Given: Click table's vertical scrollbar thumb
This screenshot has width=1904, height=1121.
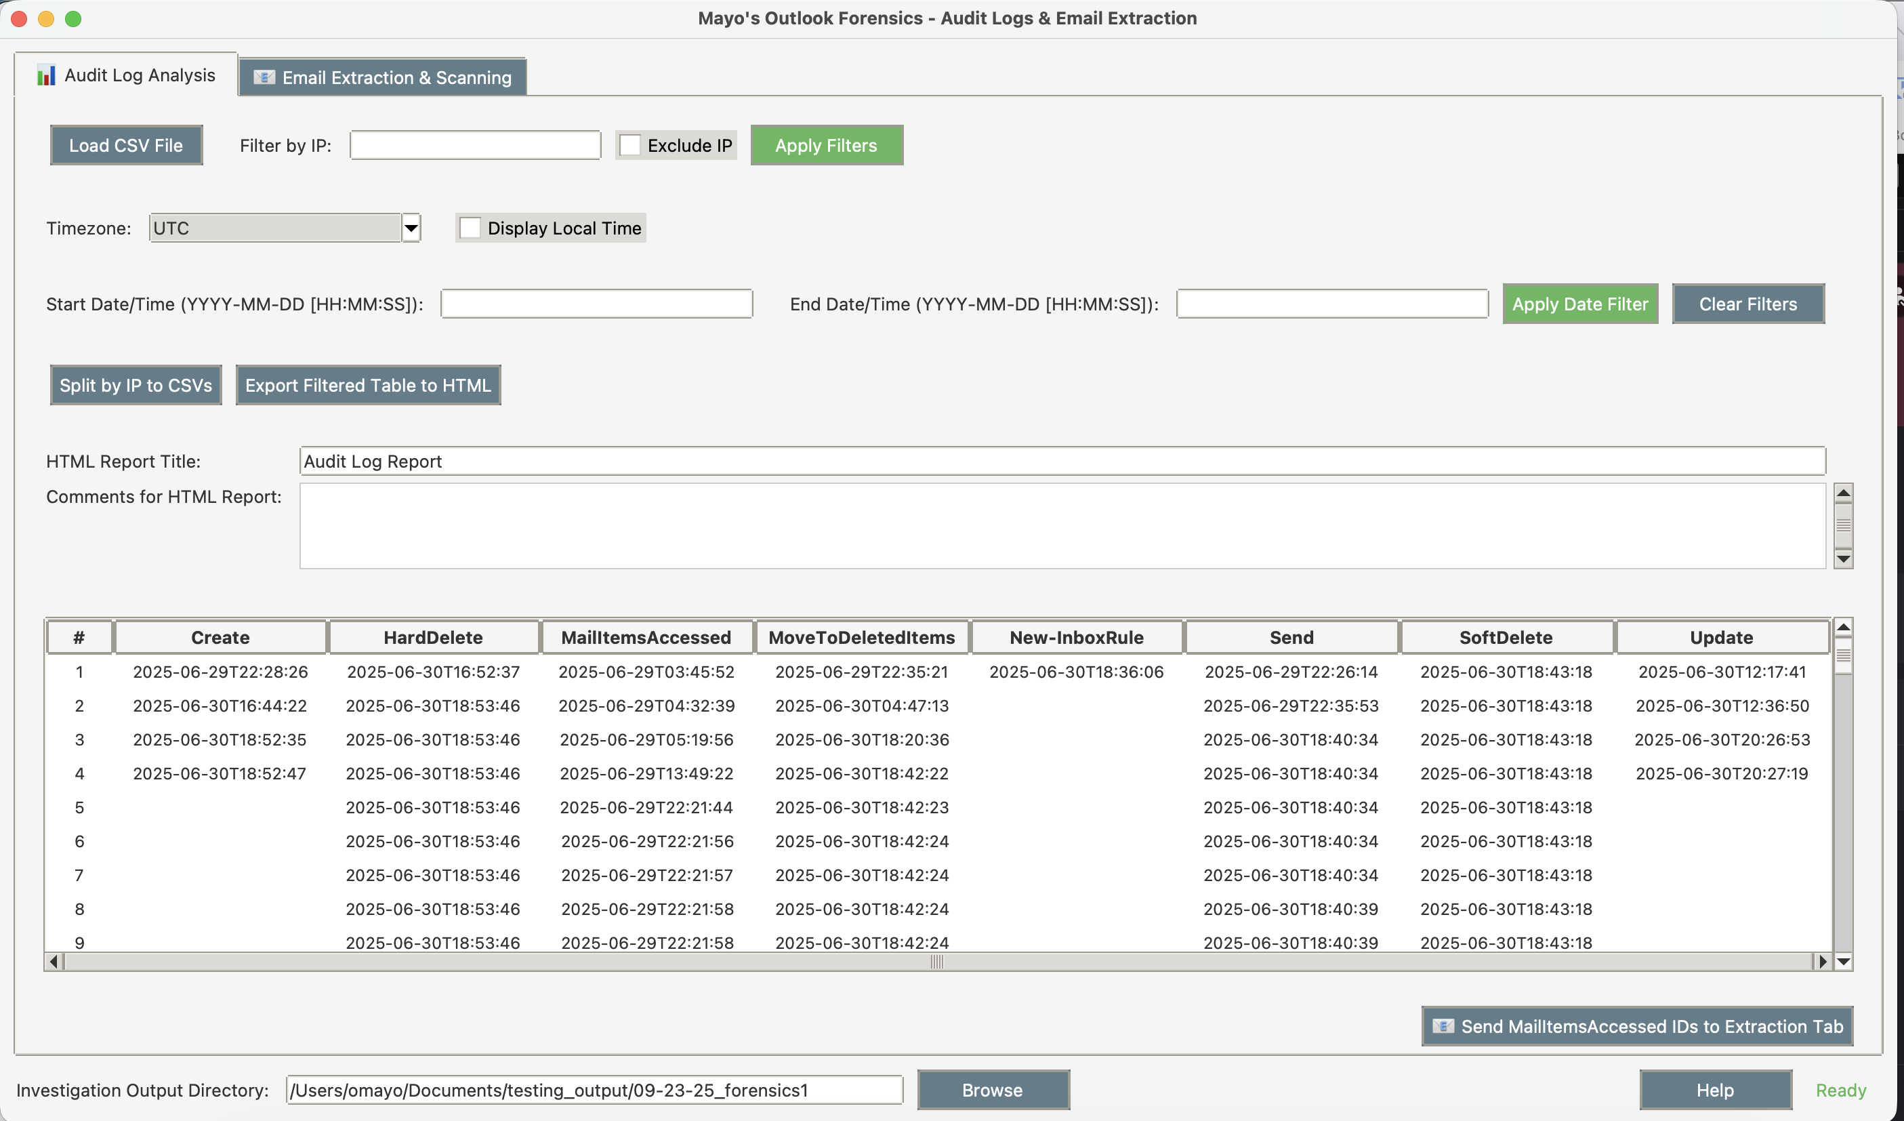Looking at the screenshot, I should [x=1844, y=655].
